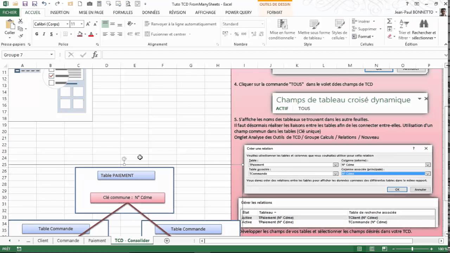Expand the Name Box dropdown Groupe 7
The image size is (450, 253).
click(x=52, y=55)
